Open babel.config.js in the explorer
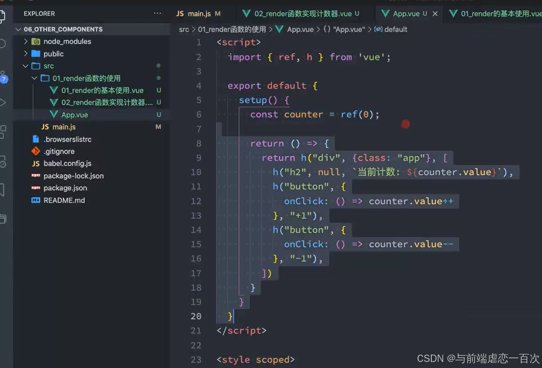The image size is (542, 368). point(67,164)
